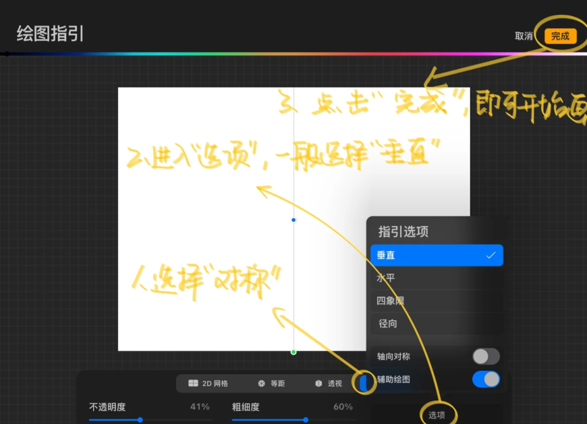
Task: Click 取消 to cancel the drawing guide
Action: [524, 36]
